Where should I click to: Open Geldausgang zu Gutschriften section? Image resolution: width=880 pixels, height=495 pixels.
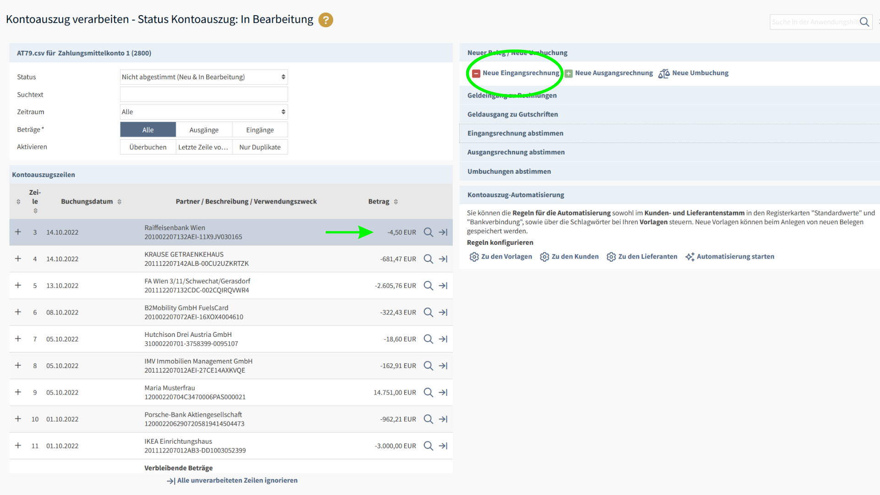(512, 115)
